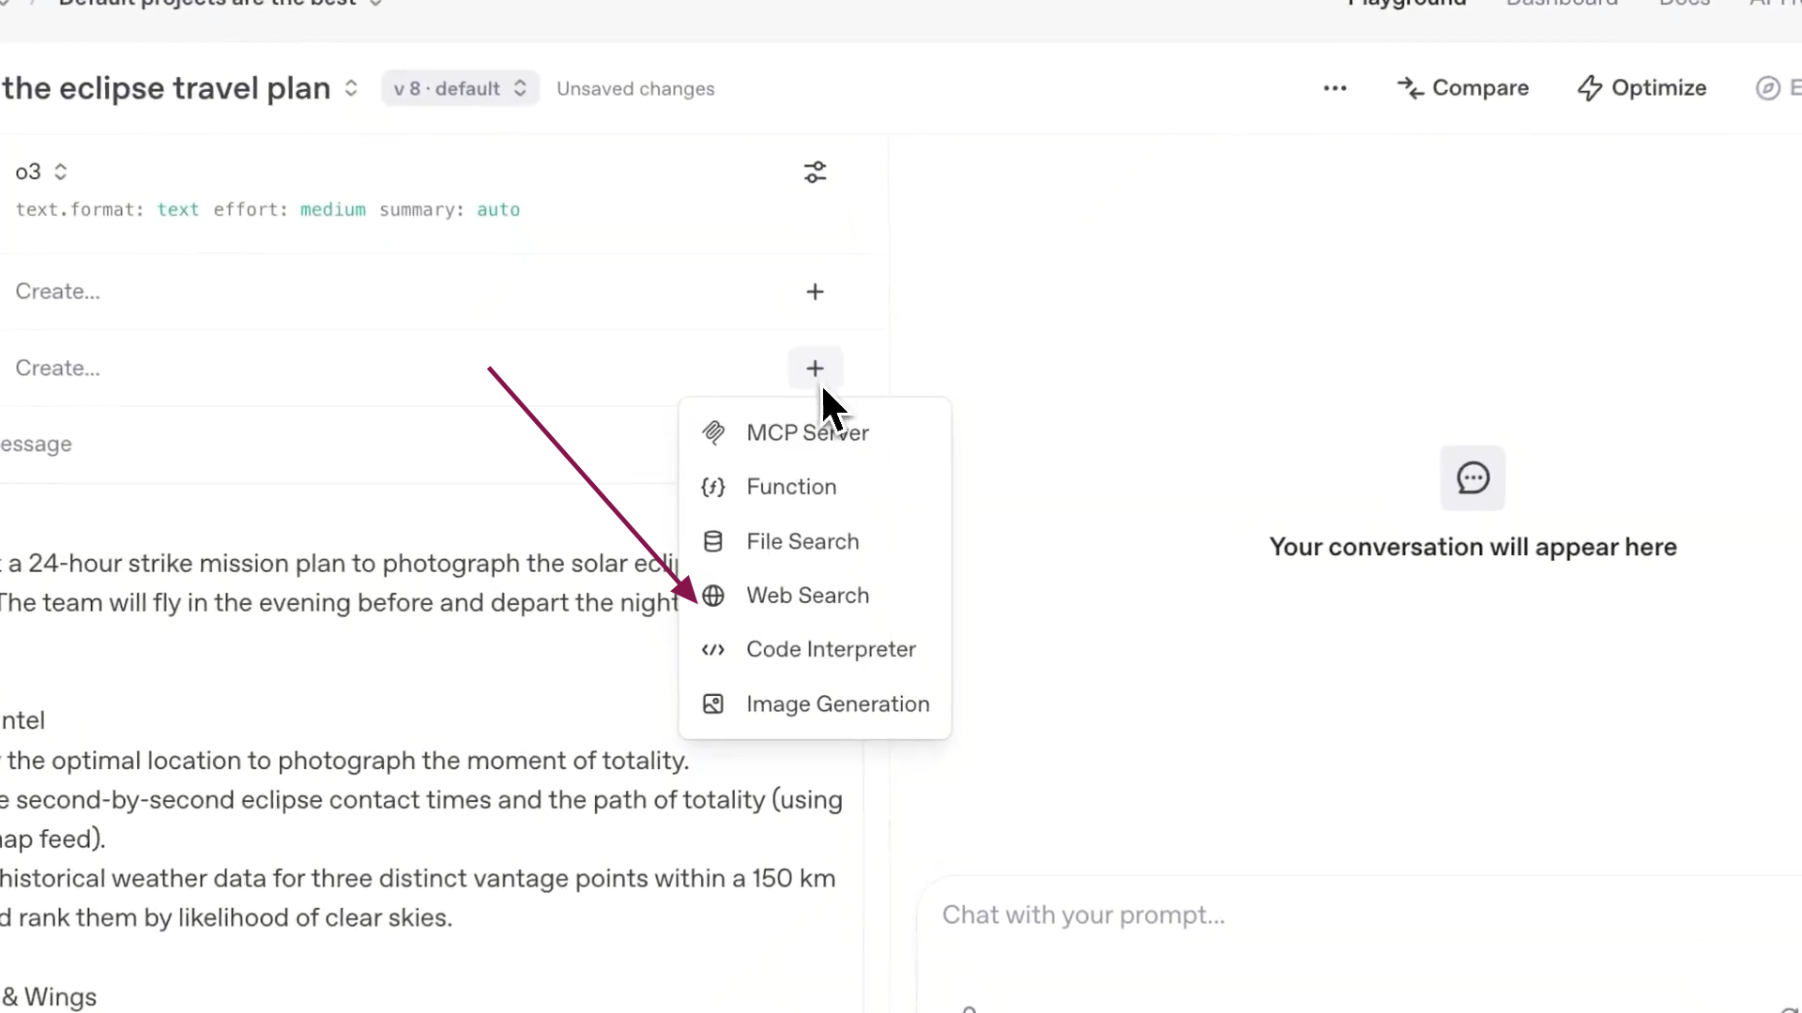
Task: Click the second Create plus button
Action: click(815, 369)
